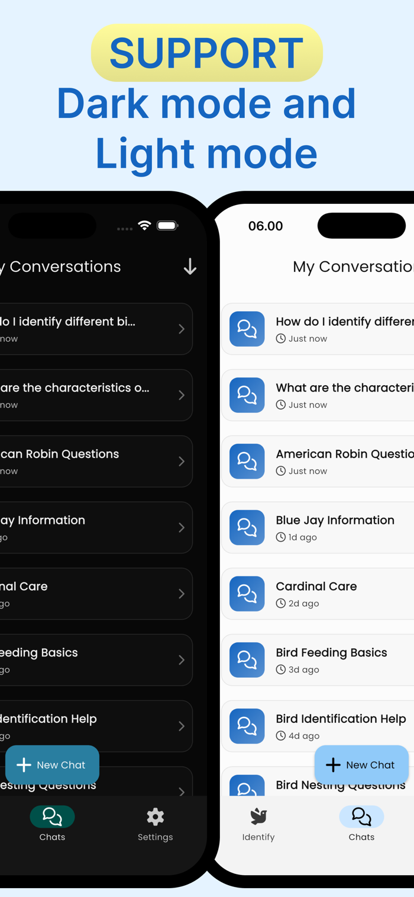Tap chat icon beside 'American Robin Questio' row
Viewport: 414px width, 897px height.
point(247,462)
